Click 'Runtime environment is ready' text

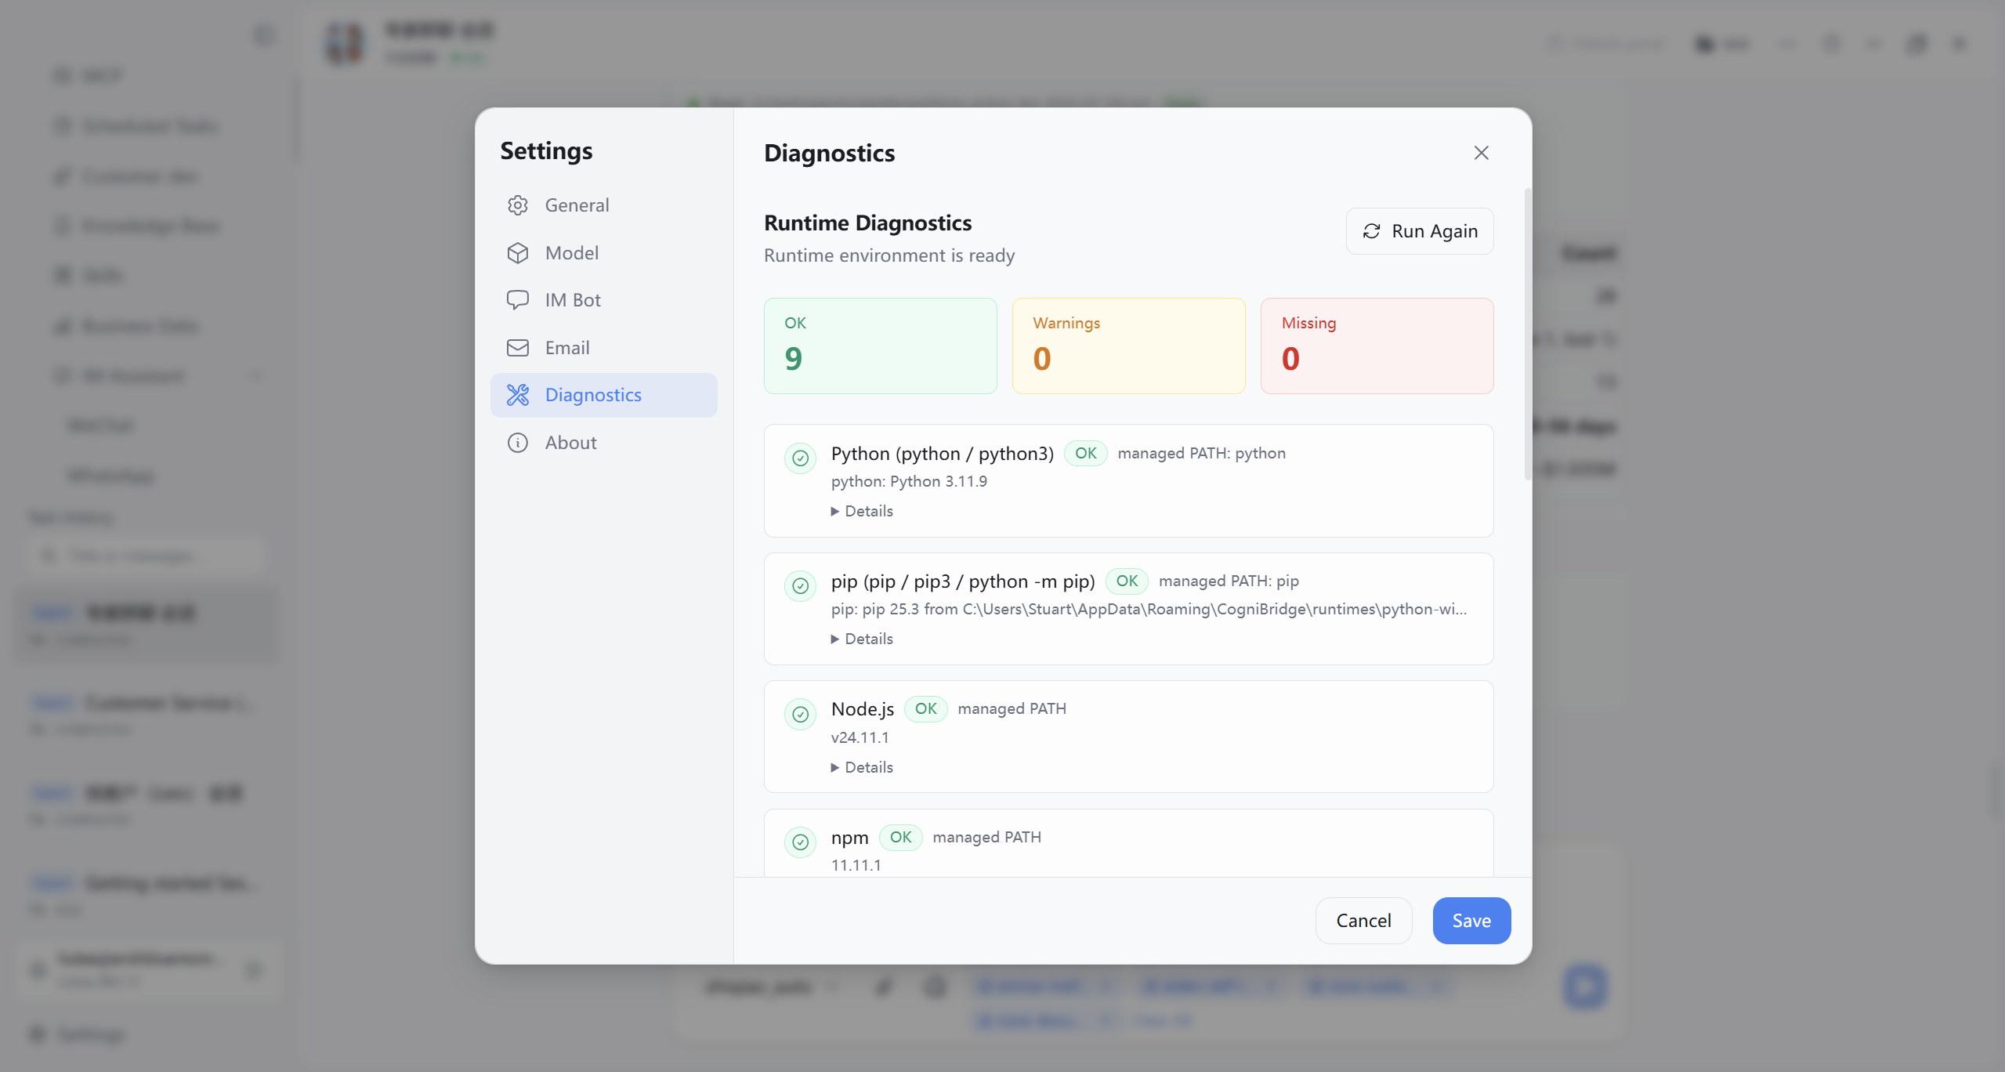[889, 255]
